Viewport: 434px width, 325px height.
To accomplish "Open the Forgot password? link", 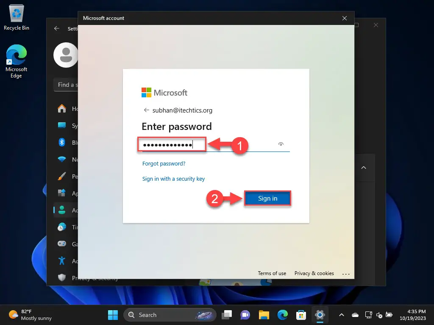I will click(164, 163).
